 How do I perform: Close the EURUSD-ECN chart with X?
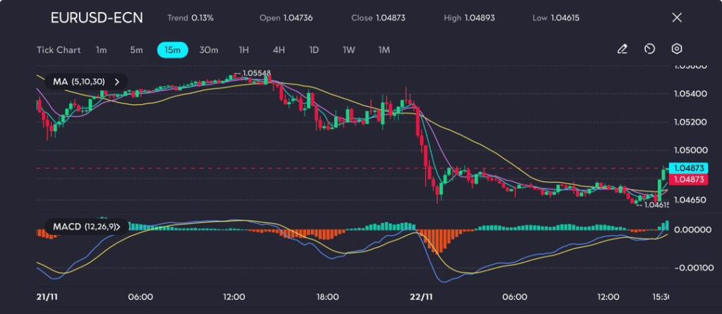click(677, 18)
